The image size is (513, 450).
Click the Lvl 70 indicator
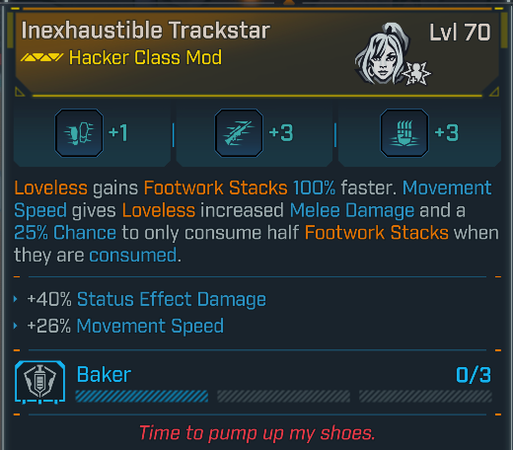460,33
